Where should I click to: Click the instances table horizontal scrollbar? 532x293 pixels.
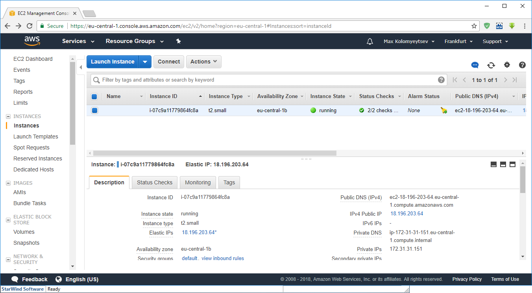click(x=215, y=153)
